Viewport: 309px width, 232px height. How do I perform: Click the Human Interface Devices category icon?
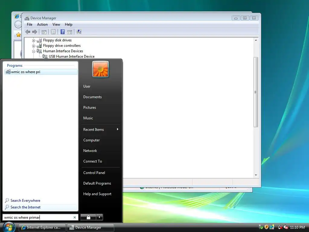(39, 51)
